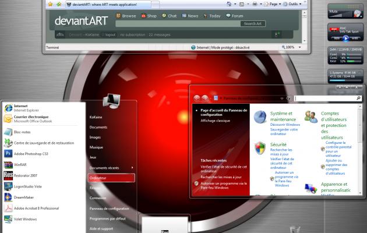Click the magnifier icon in Control Panel search
The image size is (367, 233).
pyautogui.click(x=358, y=98)
